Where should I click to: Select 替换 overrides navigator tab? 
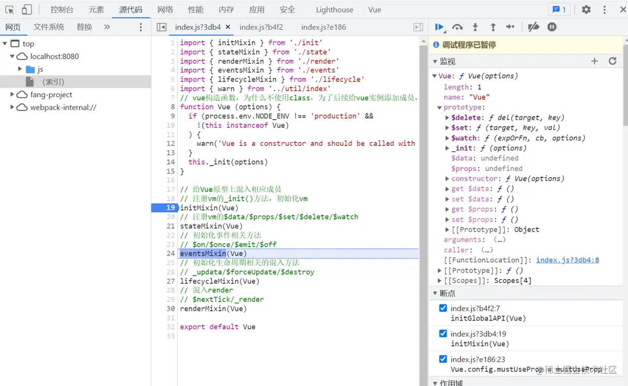tap(84, 27)
